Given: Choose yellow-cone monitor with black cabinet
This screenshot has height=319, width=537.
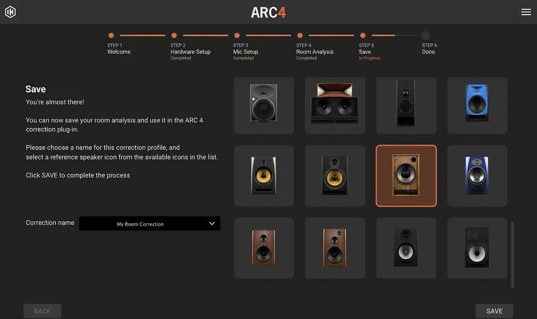Looking at the screenshot, I should point(335,176).
